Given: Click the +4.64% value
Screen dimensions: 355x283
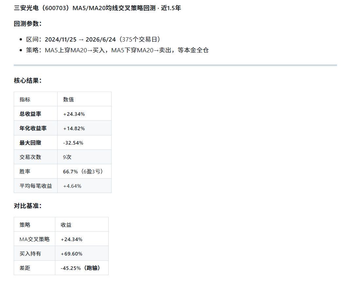Looking at the screenshot, I should [x=72, y=186].
